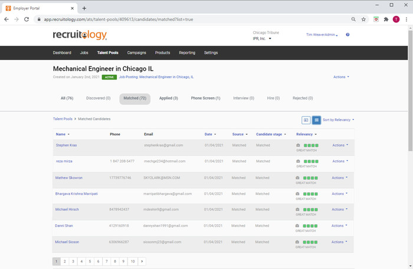Open talent pool Actions dropdown near title
Screen dimensions: 413x269
point(341,77)
